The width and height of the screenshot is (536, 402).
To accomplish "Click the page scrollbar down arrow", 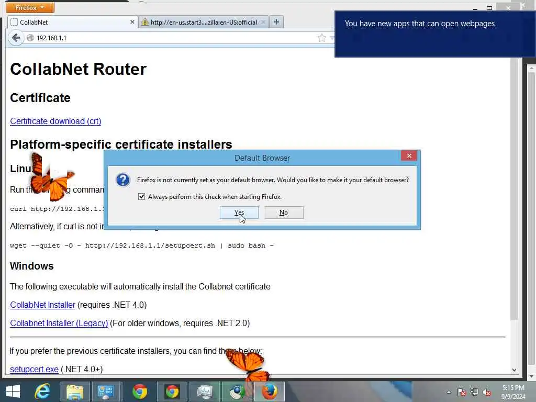I will tap(514, 370).
